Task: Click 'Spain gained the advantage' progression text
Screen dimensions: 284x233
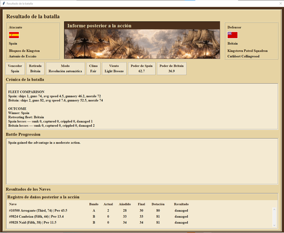Action: pyautogui.click(x=44, y=143)
